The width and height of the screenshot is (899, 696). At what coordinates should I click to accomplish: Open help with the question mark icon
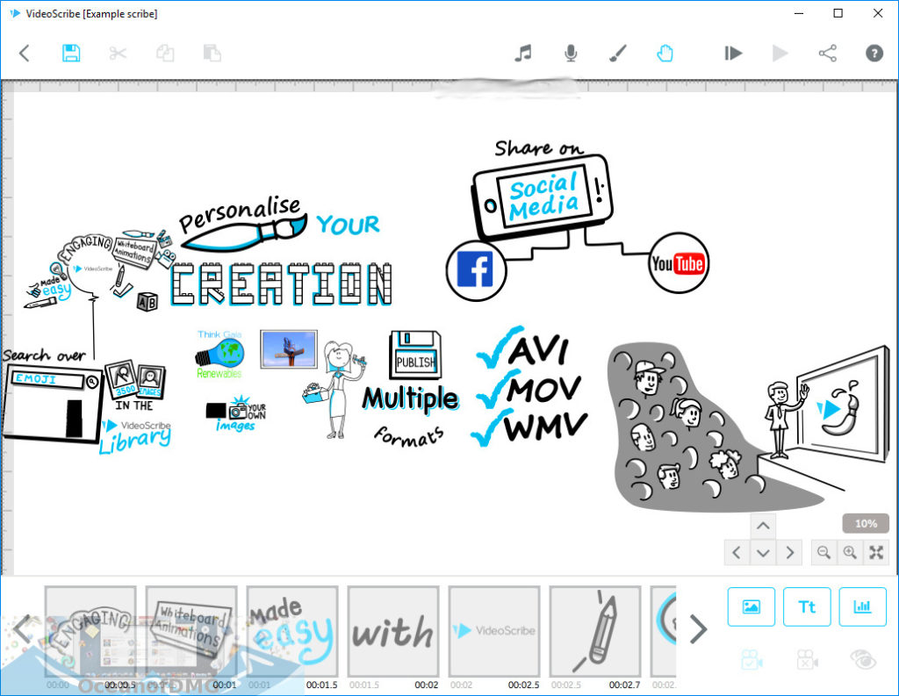[874, 54]
